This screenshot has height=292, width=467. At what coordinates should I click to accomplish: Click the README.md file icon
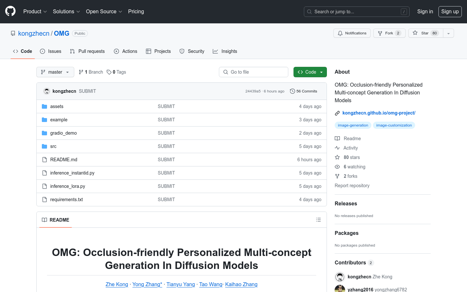coord(44,160)
